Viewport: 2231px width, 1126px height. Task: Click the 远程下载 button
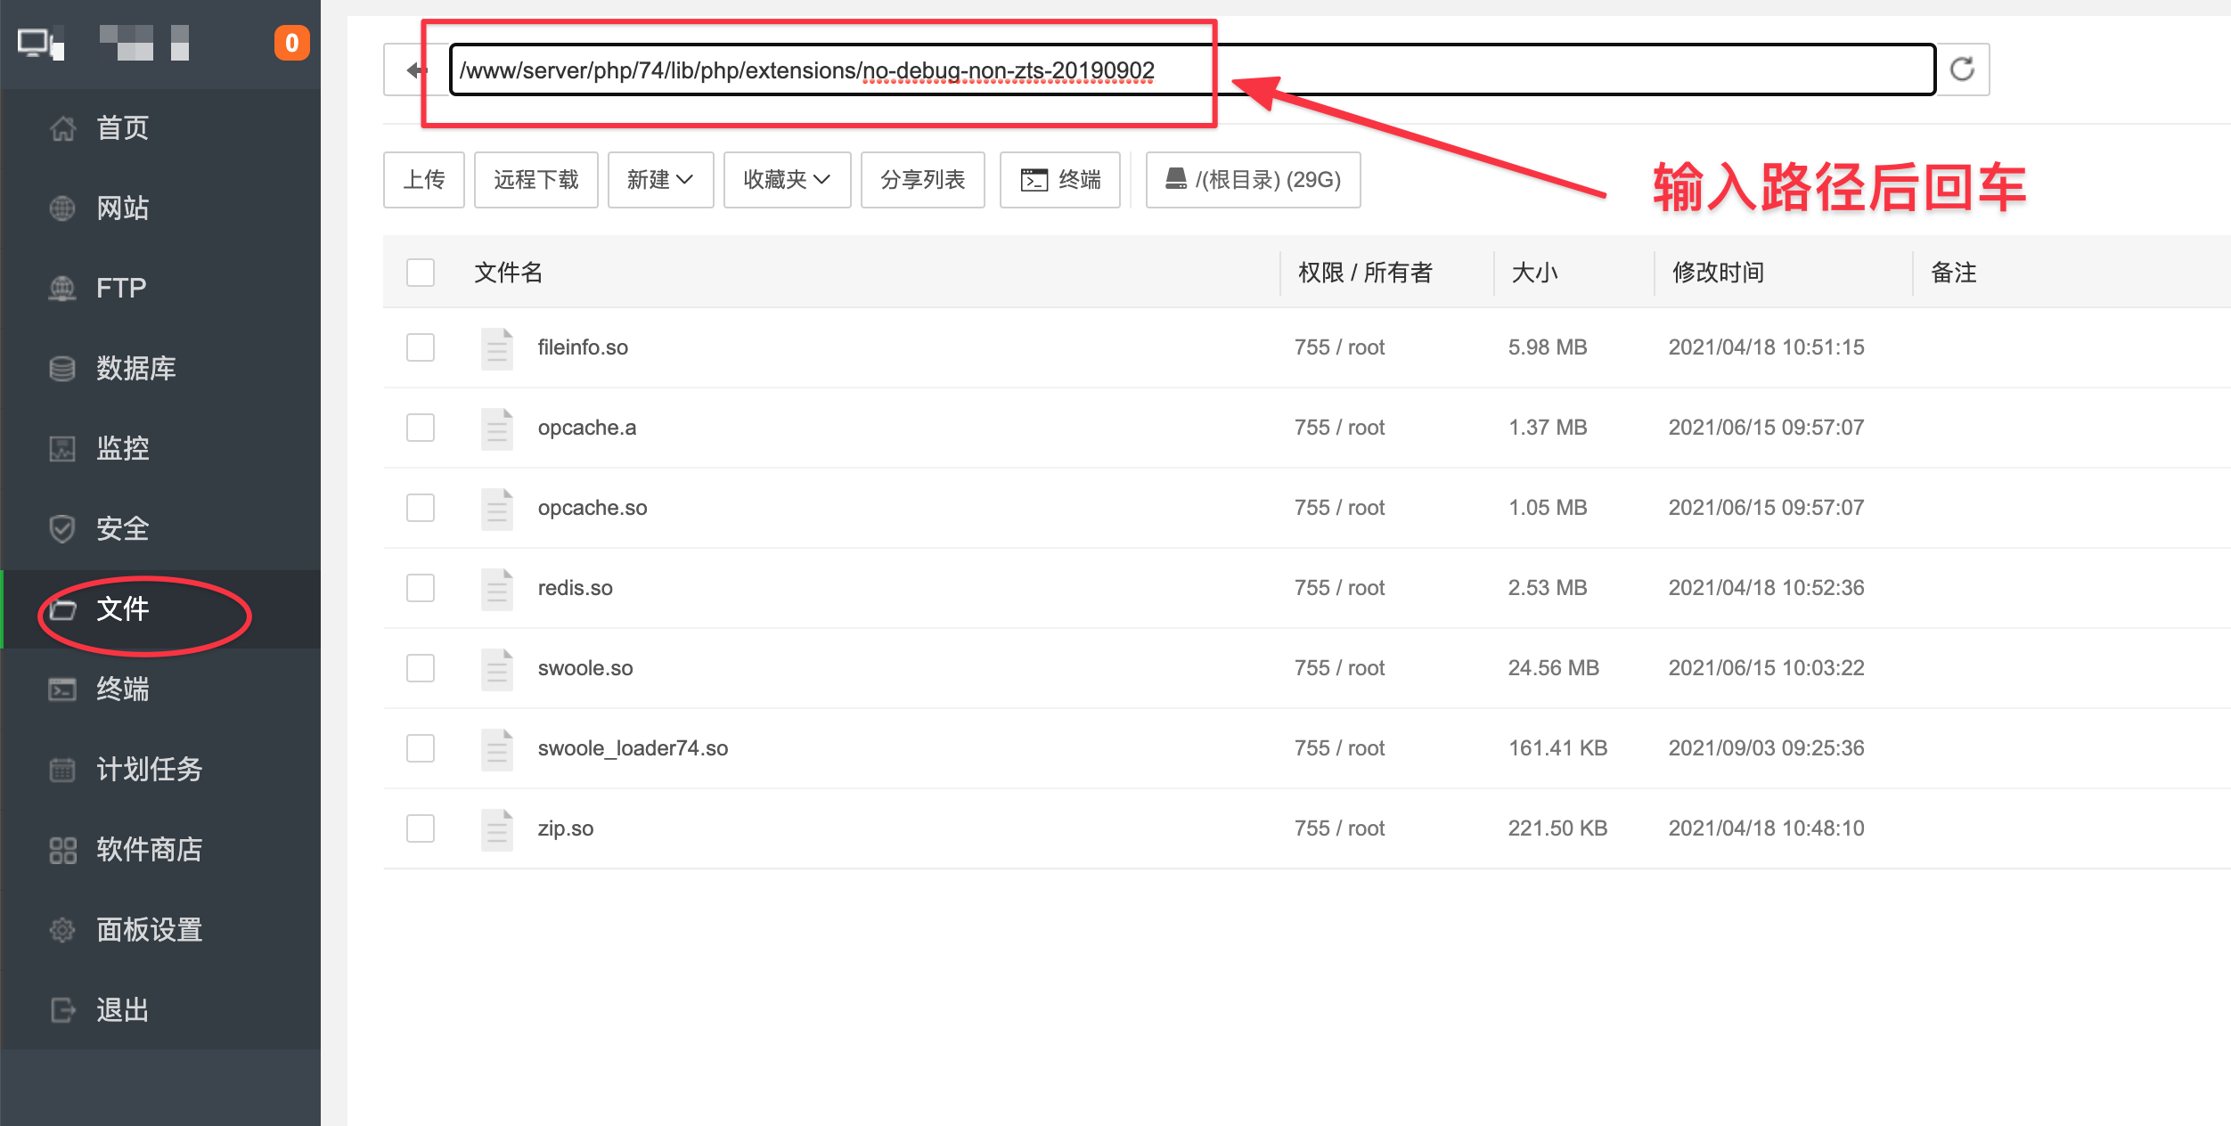point(536,180)
